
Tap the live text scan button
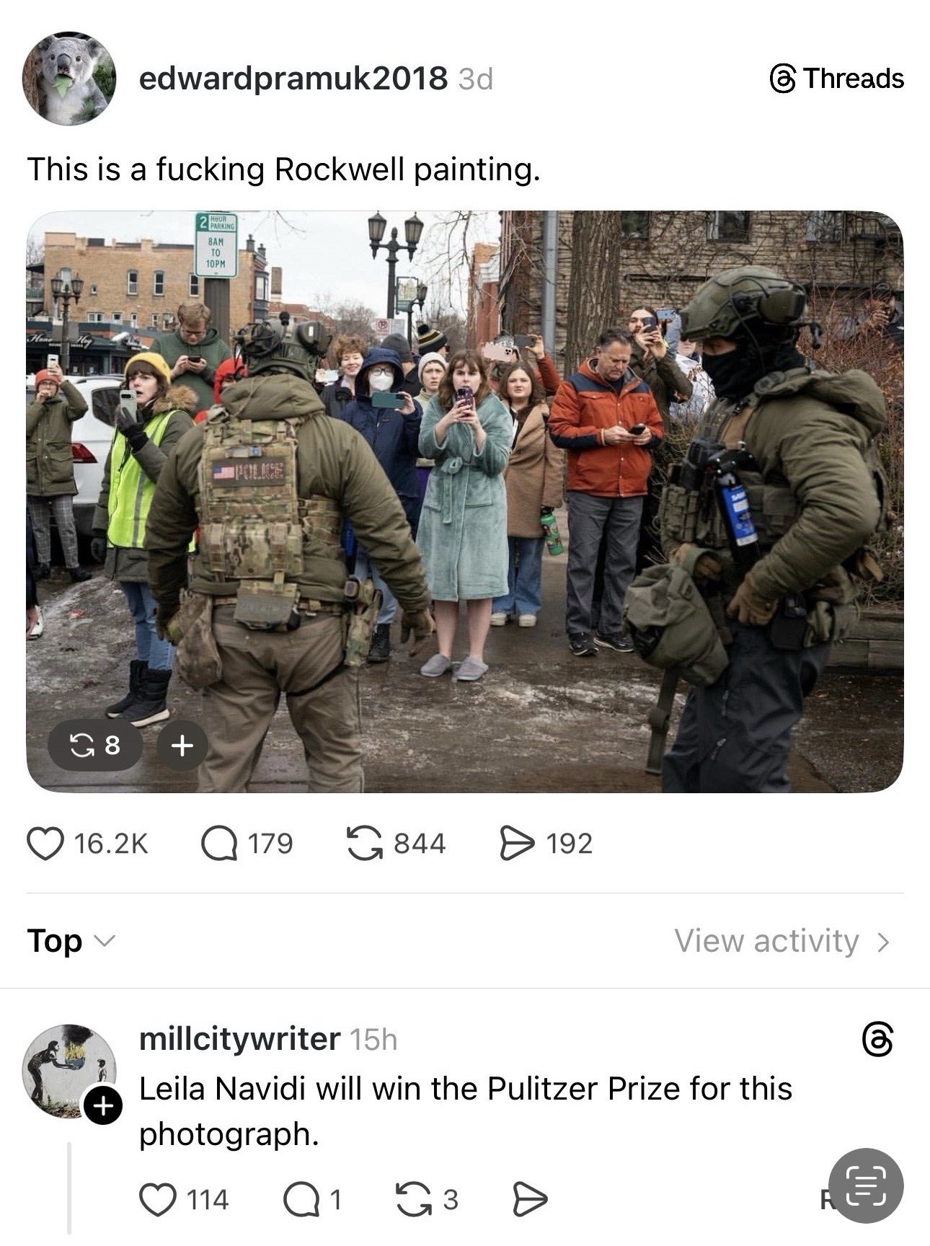click(x=865, y=1185)
